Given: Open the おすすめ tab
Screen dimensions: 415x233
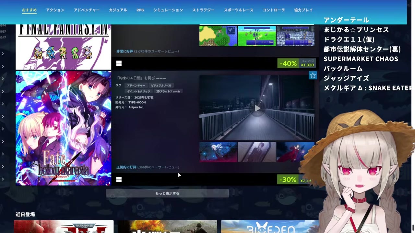Looking at the screenshot, I should pos(29,10).
